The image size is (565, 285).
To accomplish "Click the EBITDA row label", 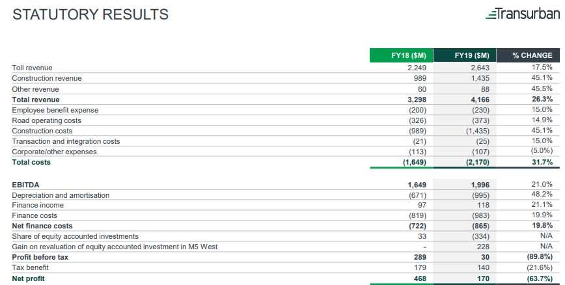I will pos(25,185).
